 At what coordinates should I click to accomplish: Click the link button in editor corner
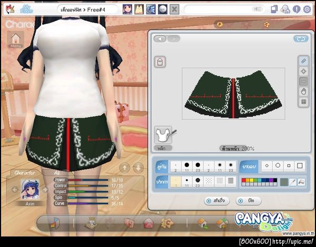(301, 39)
